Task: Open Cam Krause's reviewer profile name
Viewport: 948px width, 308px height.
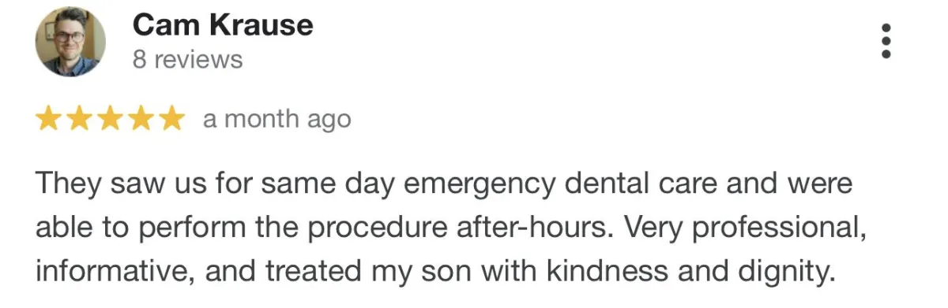Action: coord(223,25)
